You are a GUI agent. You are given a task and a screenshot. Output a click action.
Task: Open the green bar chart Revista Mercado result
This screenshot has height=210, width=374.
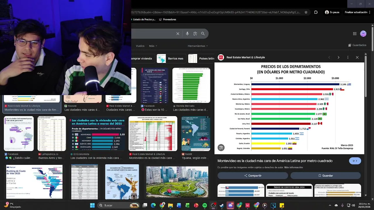pyautogui.click(x=191, y=85)
